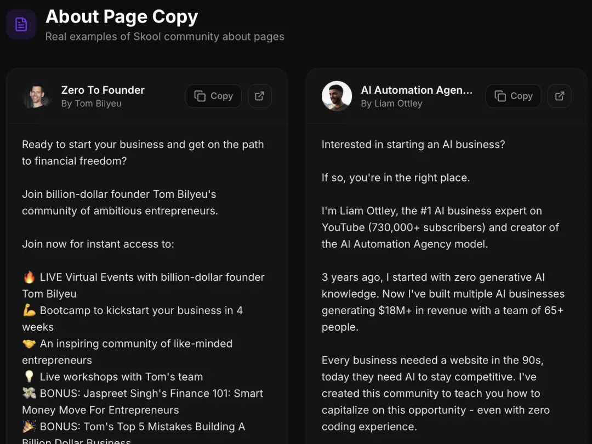Image resolution: width=592 pixels, height=444 pixels.
Task: Click the AI Automation Agency title
Action: pos(417,90)
